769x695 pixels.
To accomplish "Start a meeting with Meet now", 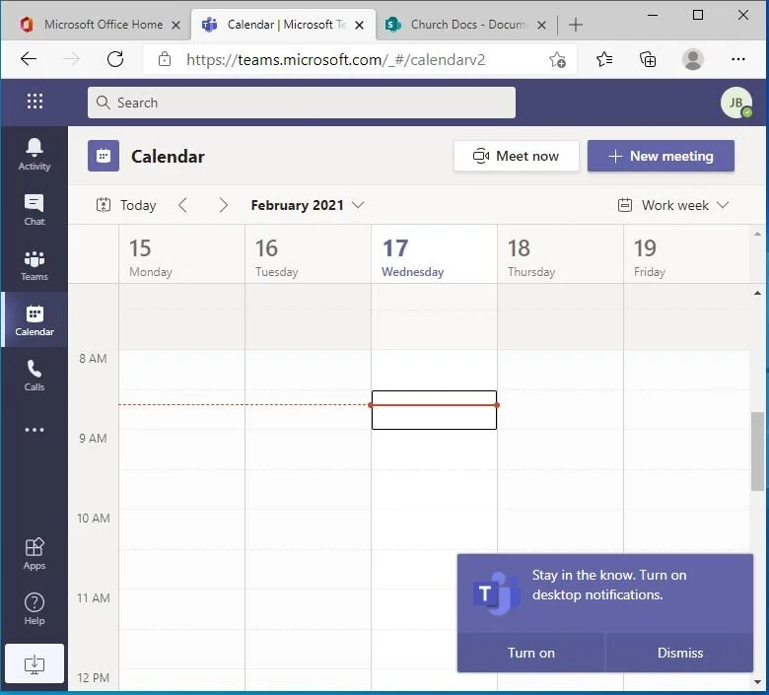I will [517, 156].
